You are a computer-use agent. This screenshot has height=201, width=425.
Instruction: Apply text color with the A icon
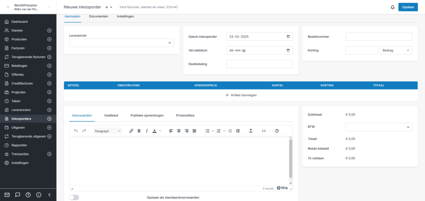[154, 131]
